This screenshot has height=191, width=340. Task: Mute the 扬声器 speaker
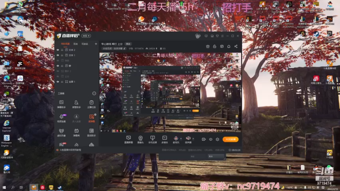tap(188, 140)
